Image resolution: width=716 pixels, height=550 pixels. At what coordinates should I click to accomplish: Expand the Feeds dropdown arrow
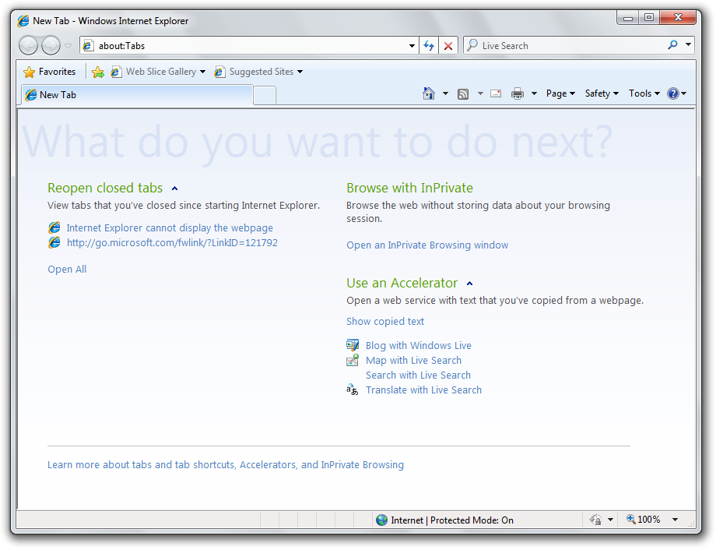pyautogui.click(x=480, y=93)
